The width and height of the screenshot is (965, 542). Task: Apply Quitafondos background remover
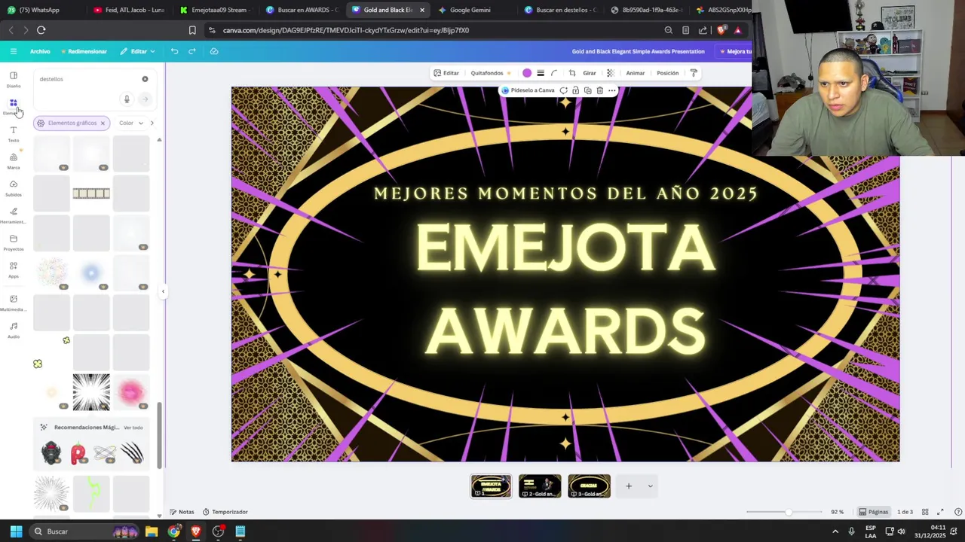point(491,73)
